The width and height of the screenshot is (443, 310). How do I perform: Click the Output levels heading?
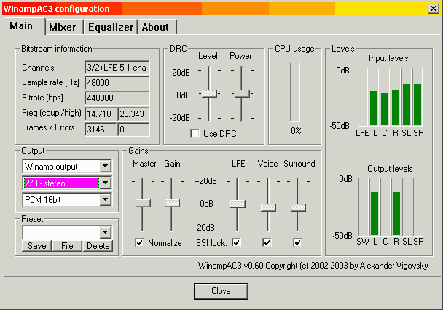click(390, 169)
